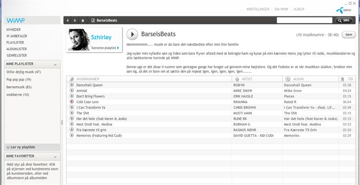The image size is (360, 185).
Task: Play the BarselsBeats playlist with the large play button
Action: (132, 34)
